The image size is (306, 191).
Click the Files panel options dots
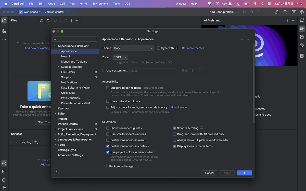(71, 20)
